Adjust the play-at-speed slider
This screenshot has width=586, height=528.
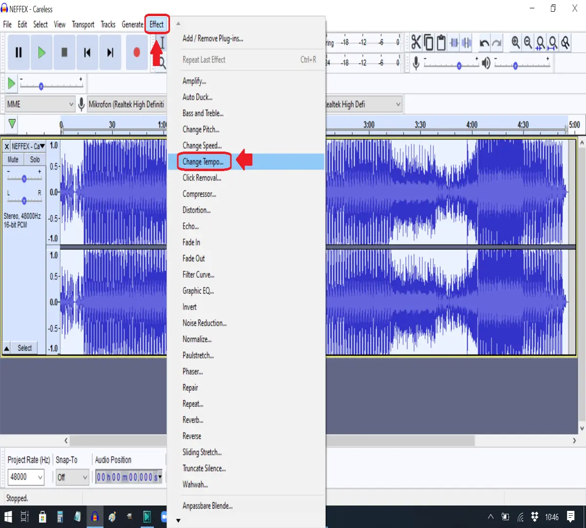click(x=51, y=84)
